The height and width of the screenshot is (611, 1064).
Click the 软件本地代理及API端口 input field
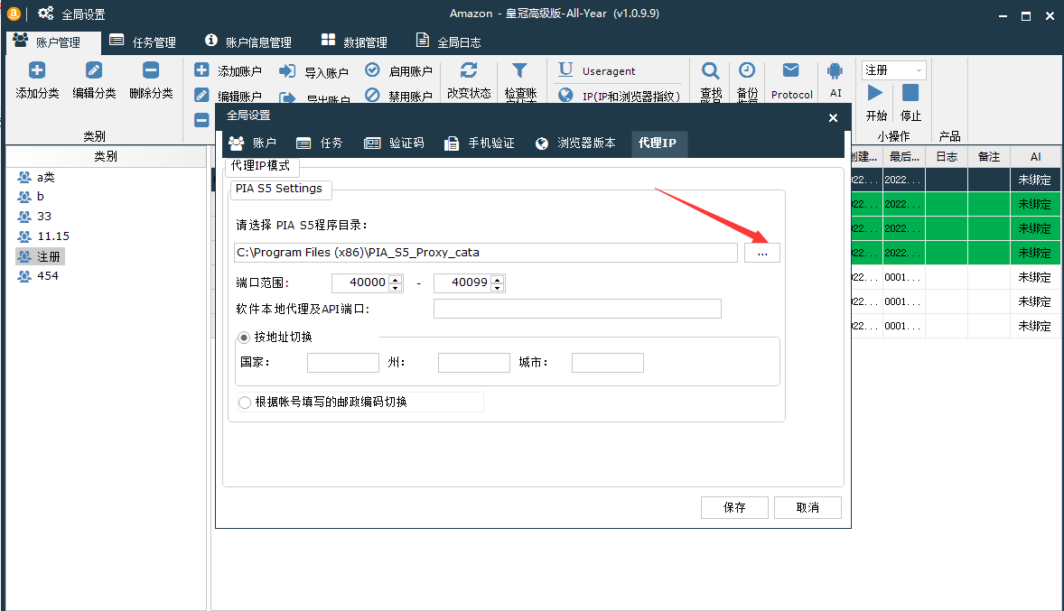[577, 310]
